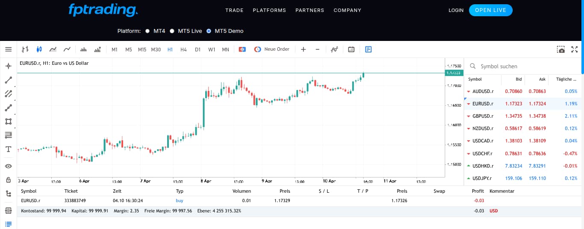The height and width of the screenshot is (229, 584).
Task: Click the Neue Order button
Action: 272,49
